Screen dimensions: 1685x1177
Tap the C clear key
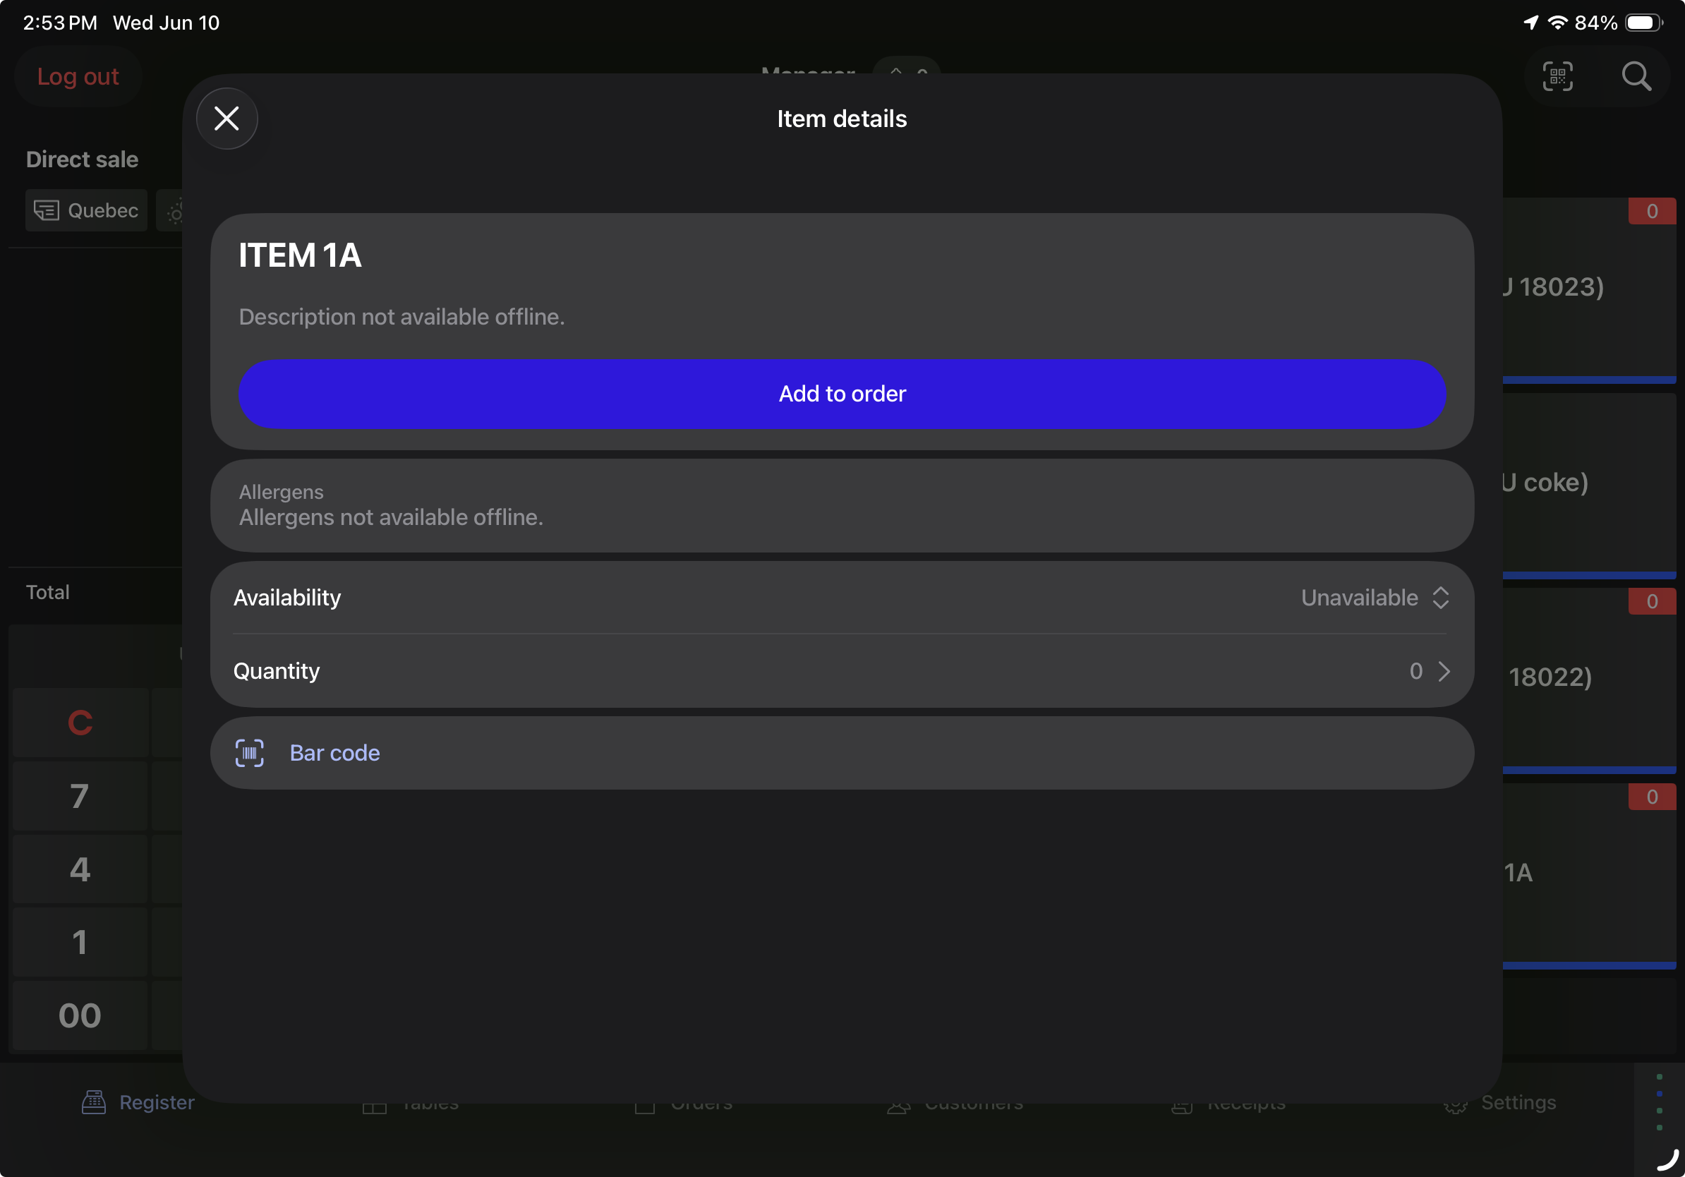[80, 723]
